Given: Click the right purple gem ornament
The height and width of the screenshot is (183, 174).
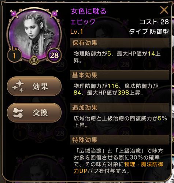Looking at the screenshot, I should pyautogui.click(x=54, y=14).
